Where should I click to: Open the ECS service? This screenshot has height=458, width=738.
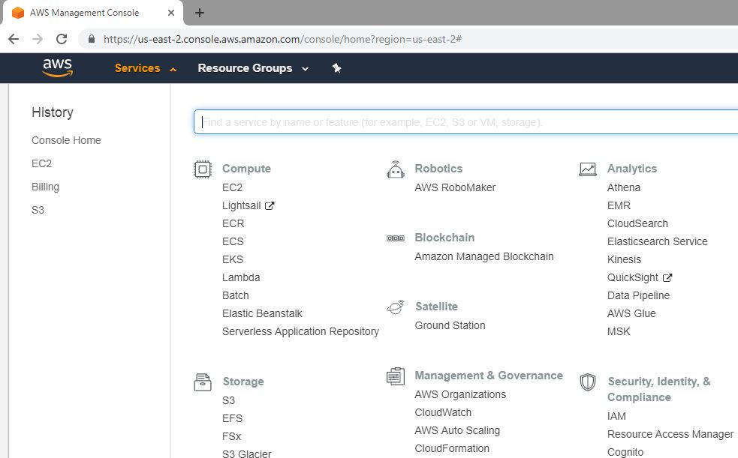click(x=233, y=241)
